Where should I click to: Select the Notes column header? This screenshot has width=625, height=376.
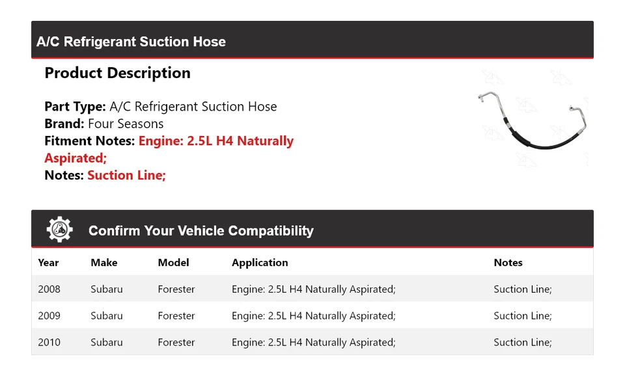(508, 263)
